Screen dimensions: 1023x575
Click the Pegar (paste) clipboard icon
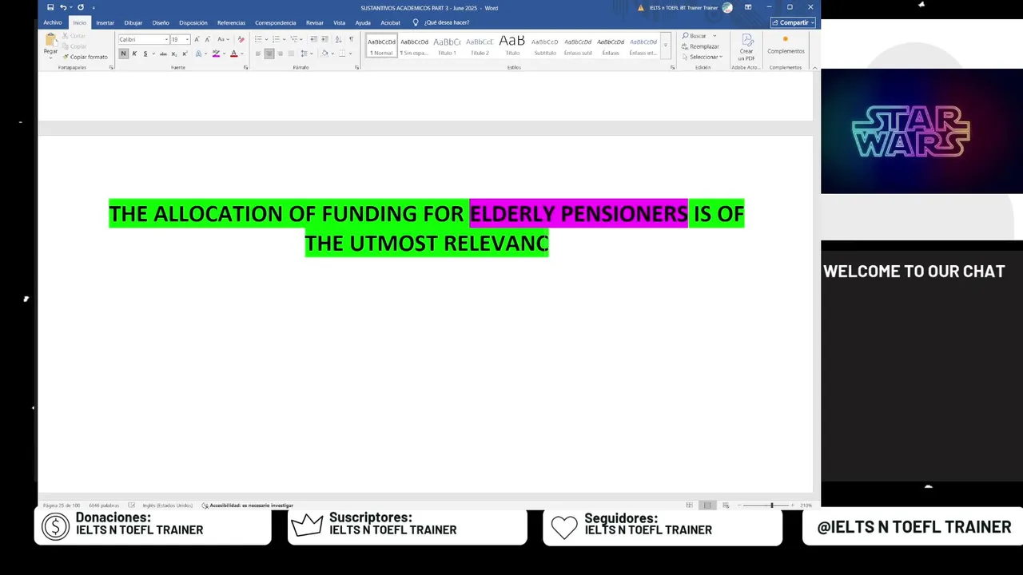click(x=50, y=41)
